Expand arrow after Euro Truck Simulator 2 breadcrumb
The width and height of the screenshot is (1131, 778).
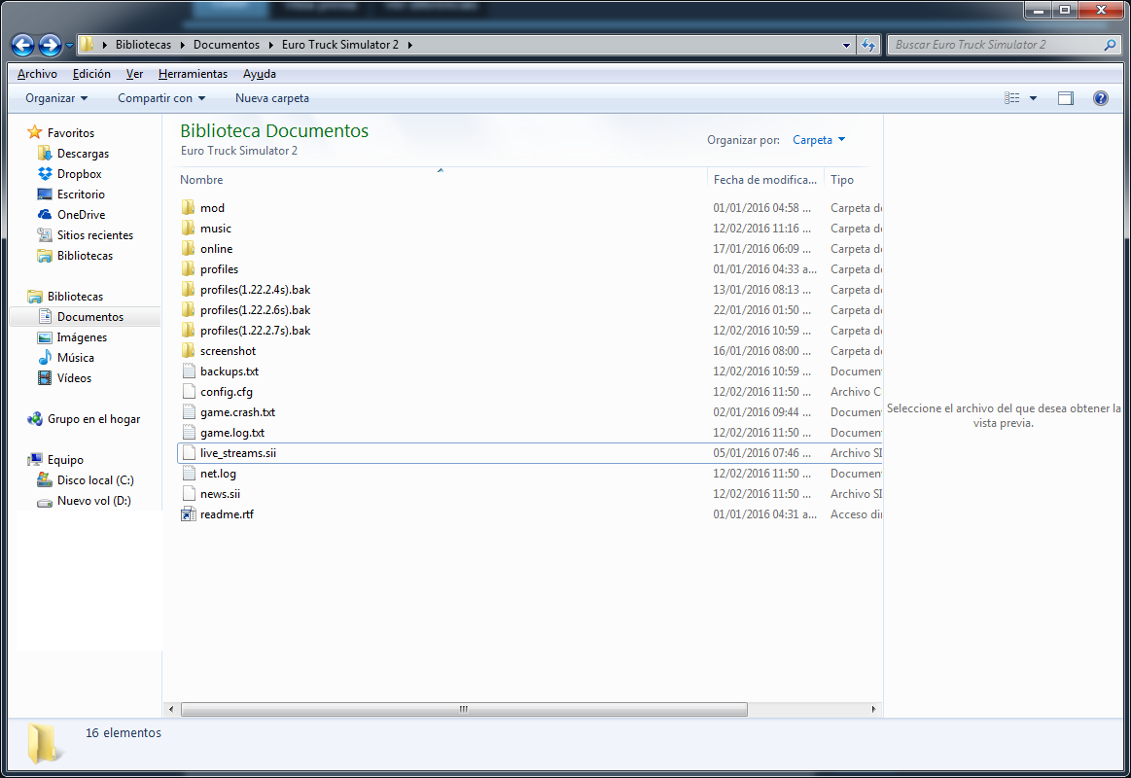click(x=409, y=45)
